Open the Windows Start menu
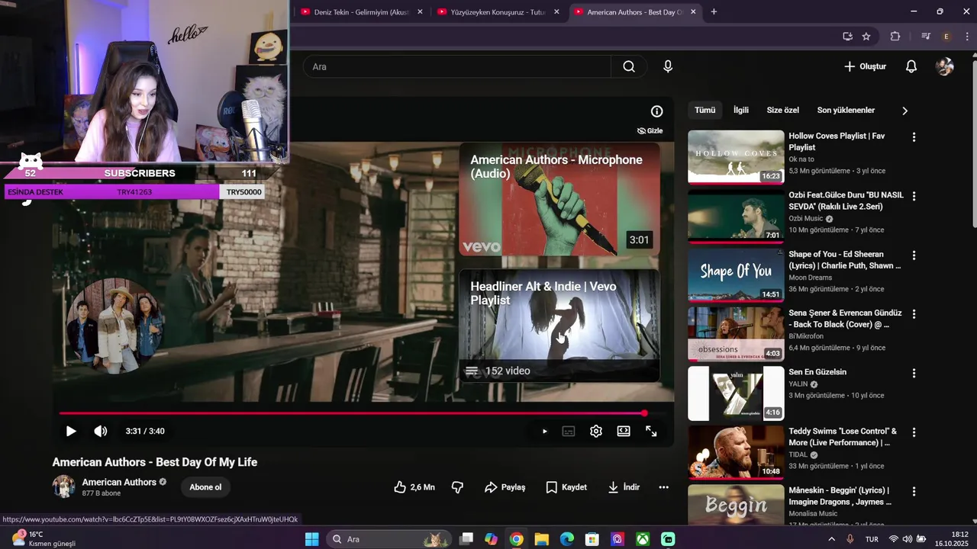977x549 pixels. 312,539
